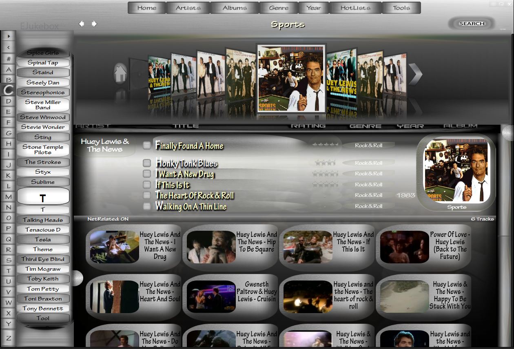Tick the I Want A New Drug track checkbox
This screenshot has width=514, height=349.
(x=147, y=174)
